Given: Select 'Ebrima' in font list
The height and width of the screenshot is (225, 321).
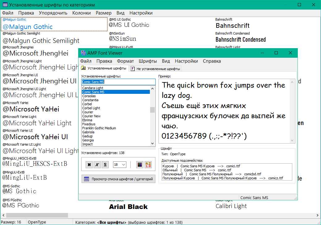Looking at the screenshot, I should tap(116, 120).
